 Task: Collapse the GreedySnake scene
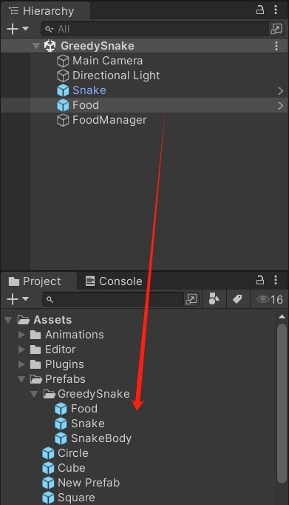coord(36,46)
